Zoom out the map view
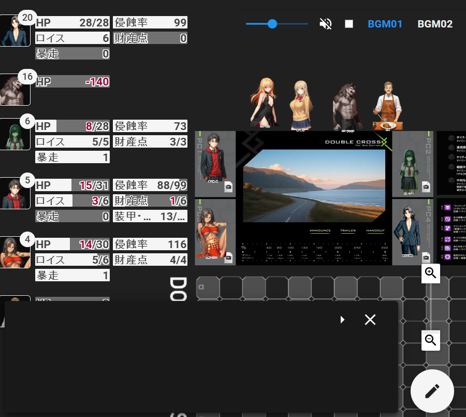This screenshot has height=417, width=466. [430, 340]
